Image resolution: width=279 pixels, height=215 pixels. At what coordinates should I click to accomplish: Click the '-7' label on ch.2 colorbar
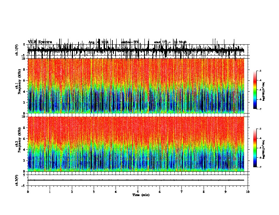[x=260, y=167]
